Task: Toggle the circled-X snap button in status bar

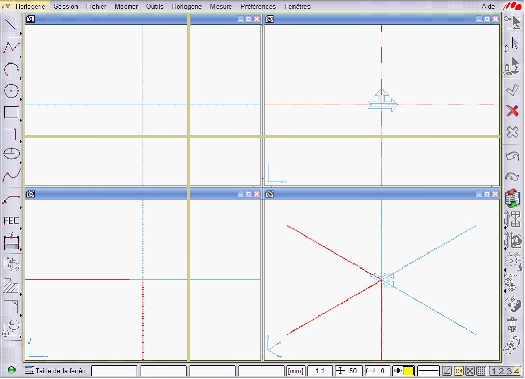Action: pyautogui.click(x=470, y=371)
